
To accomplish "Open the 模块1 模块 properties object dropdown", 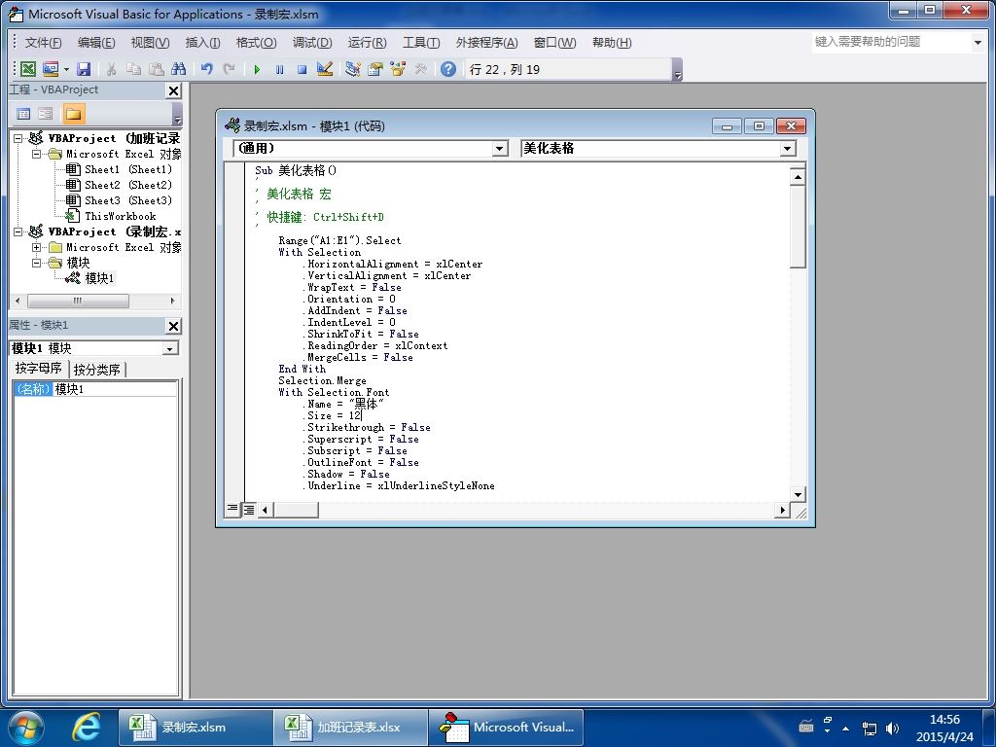I will (169, 349).
